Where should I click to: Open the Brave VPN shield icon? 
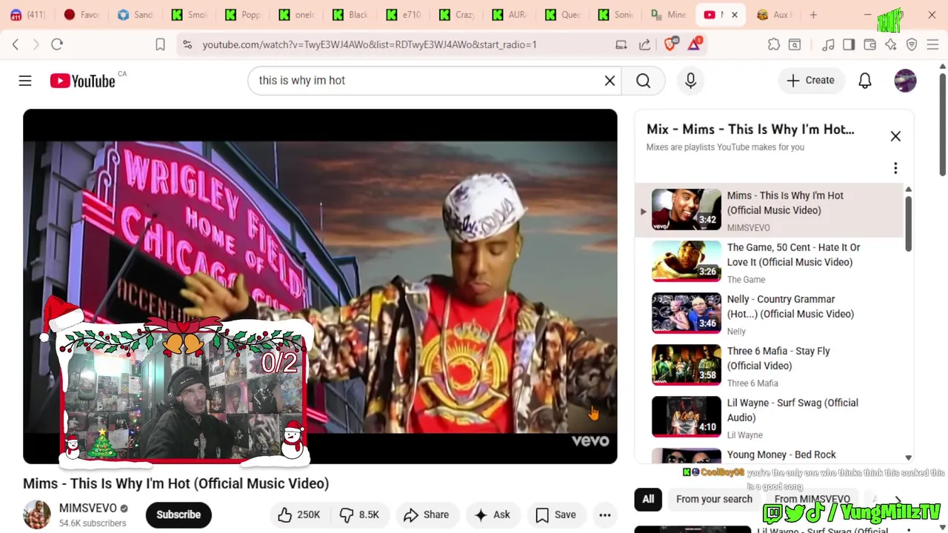[912, 44]
